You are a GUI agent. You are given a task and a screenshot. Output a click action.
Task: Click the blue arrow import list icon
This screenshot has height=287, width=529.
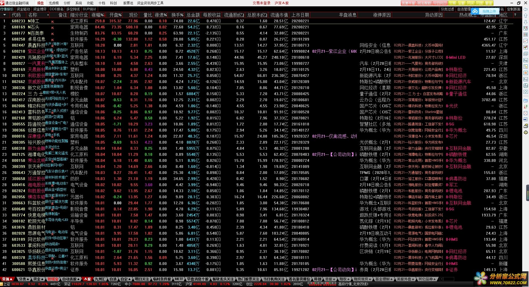tap(526, 120)
